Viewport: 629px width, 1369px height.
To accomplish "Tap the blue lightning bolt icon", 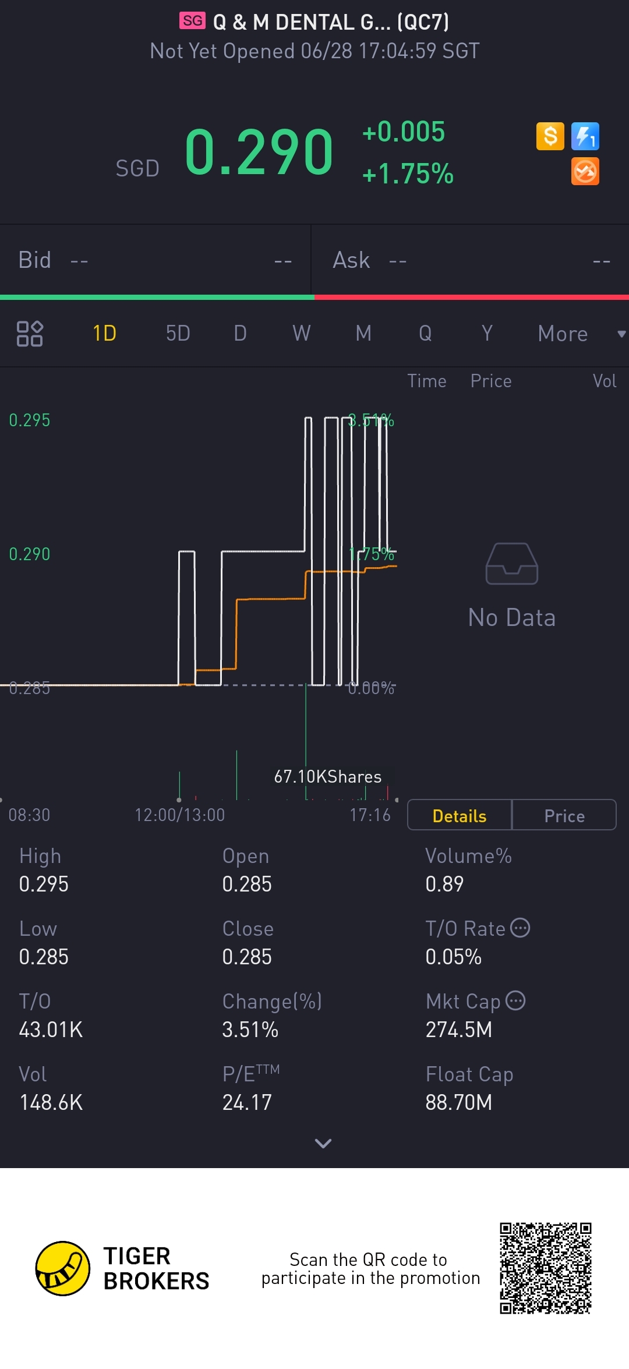I will [x=585, y=137].
